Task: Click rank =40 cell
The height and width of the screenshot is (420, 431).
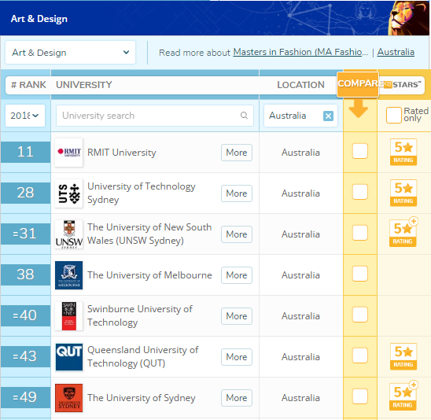Action: [x=26, y=315]
